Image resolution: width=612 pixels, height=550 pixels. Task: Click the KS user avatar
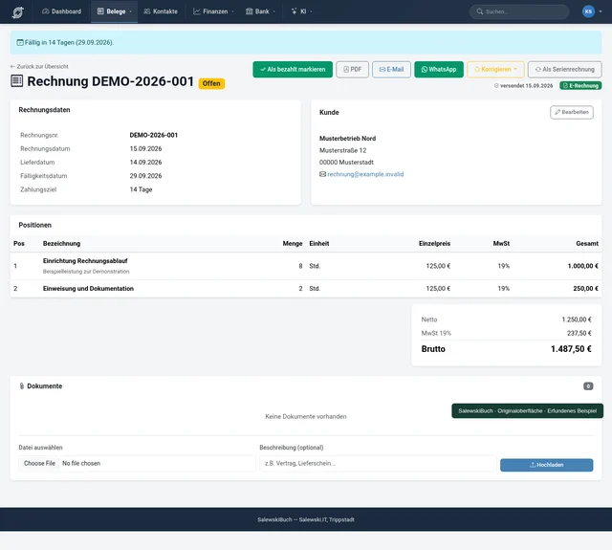pyautogui.click(x=588, y=11)
